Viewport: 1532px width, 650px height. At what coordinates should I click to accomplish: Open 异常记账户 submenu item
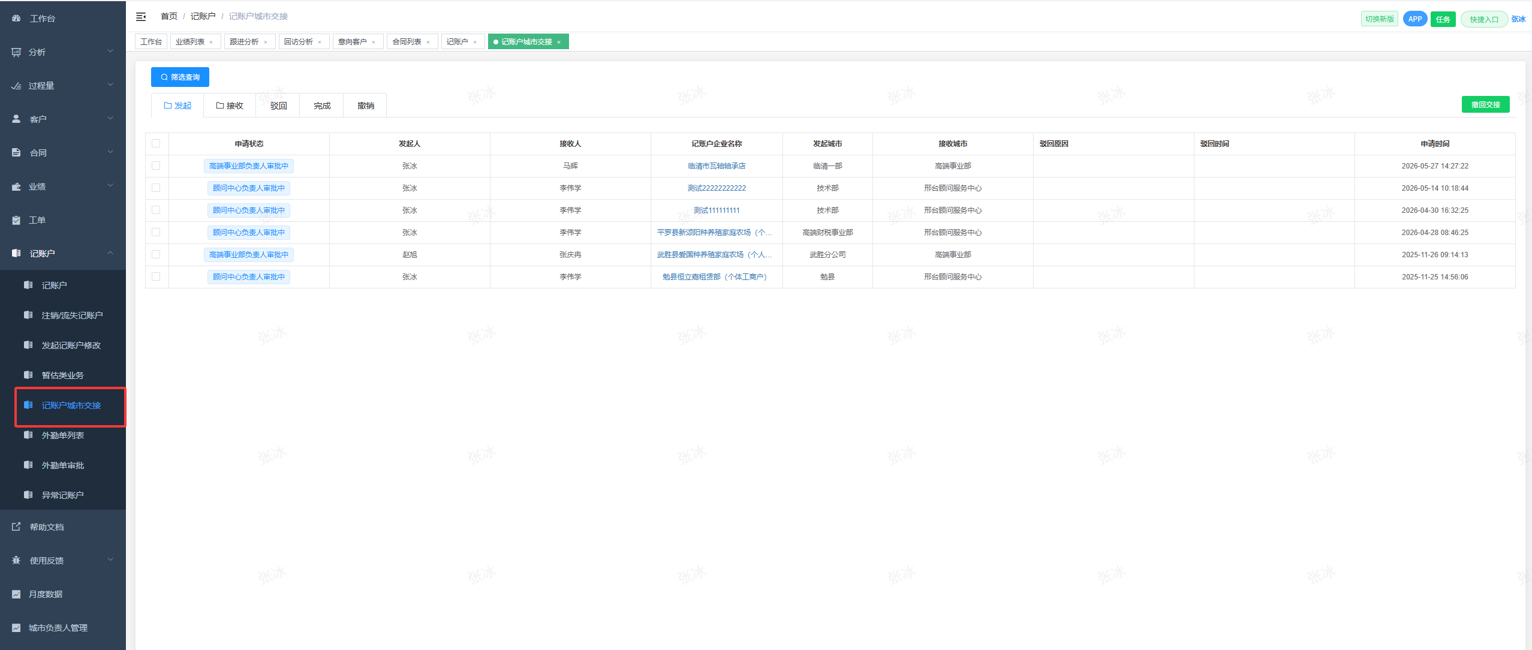click(x=63, y=495)
